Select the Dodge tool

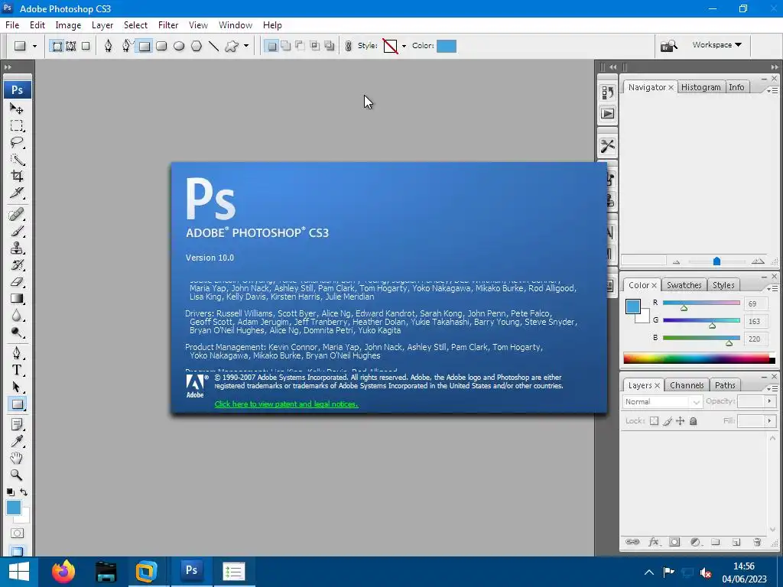[x=17, y=332]
